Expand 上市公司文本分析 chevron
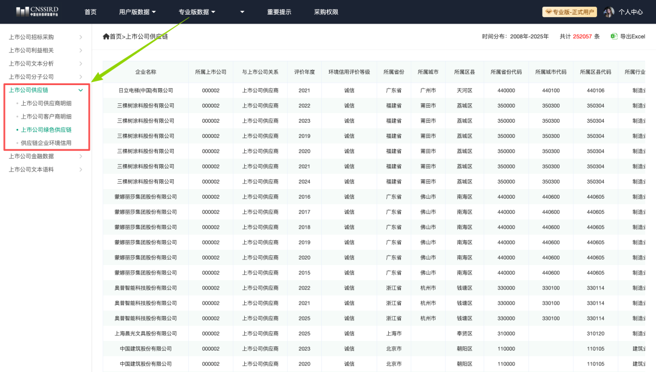Screen dimensions: 656x372 point(81,64)
